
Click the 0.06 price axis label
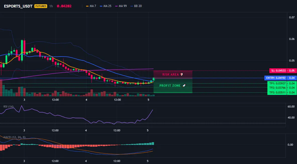tap(292, 39)
